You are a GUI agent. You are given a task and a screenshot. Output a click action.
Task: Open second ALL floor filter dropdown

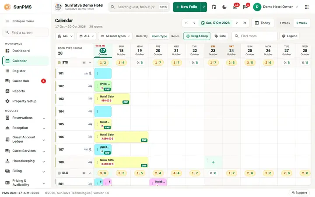[x=86, y=36]
